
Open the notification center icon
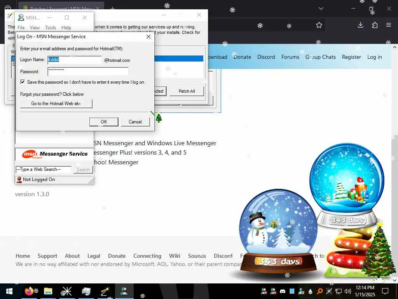[x=385, y=291]
